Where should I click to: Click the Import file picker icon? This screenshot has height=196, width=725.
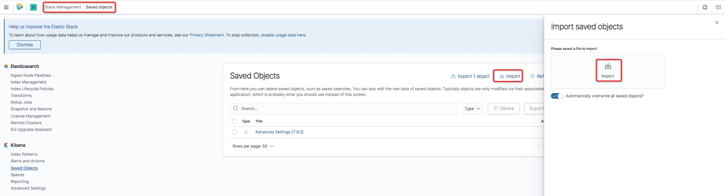(608, 66)
